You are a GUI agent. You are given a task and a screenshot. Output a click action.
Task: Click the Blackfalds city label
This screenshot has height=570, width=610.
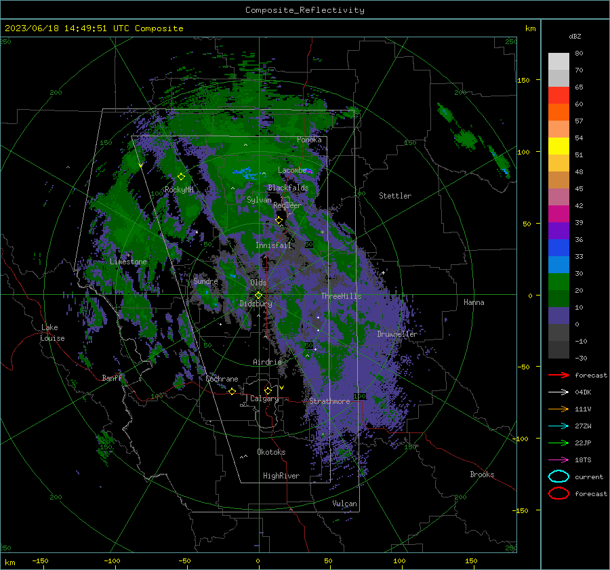(288, 188)
